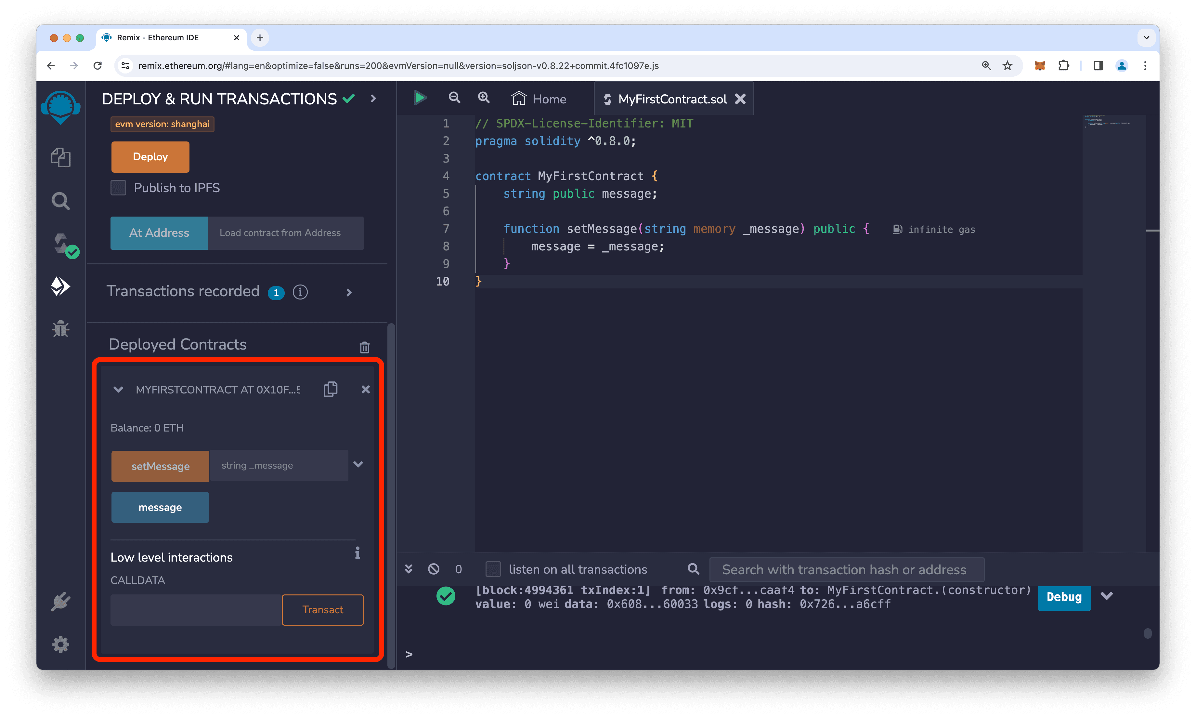Toggle listen on all transactions checkbox
Viewport: 1196px width, 718px height.
click(493, 568)
